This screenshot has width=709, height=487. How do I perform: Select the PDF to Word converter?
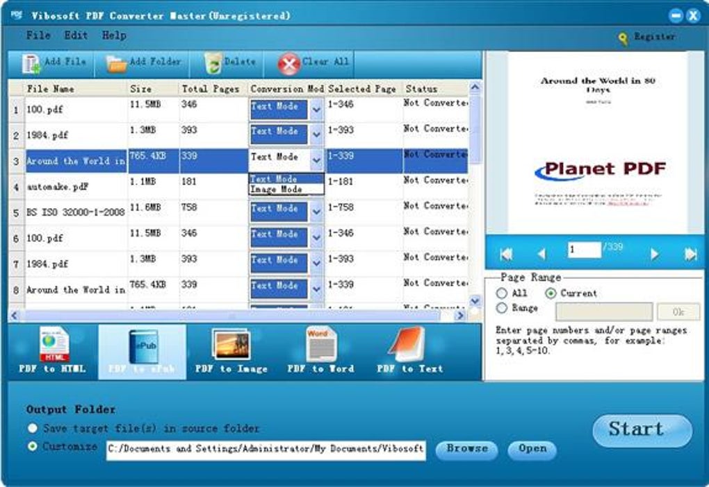[x=320, y=351]
